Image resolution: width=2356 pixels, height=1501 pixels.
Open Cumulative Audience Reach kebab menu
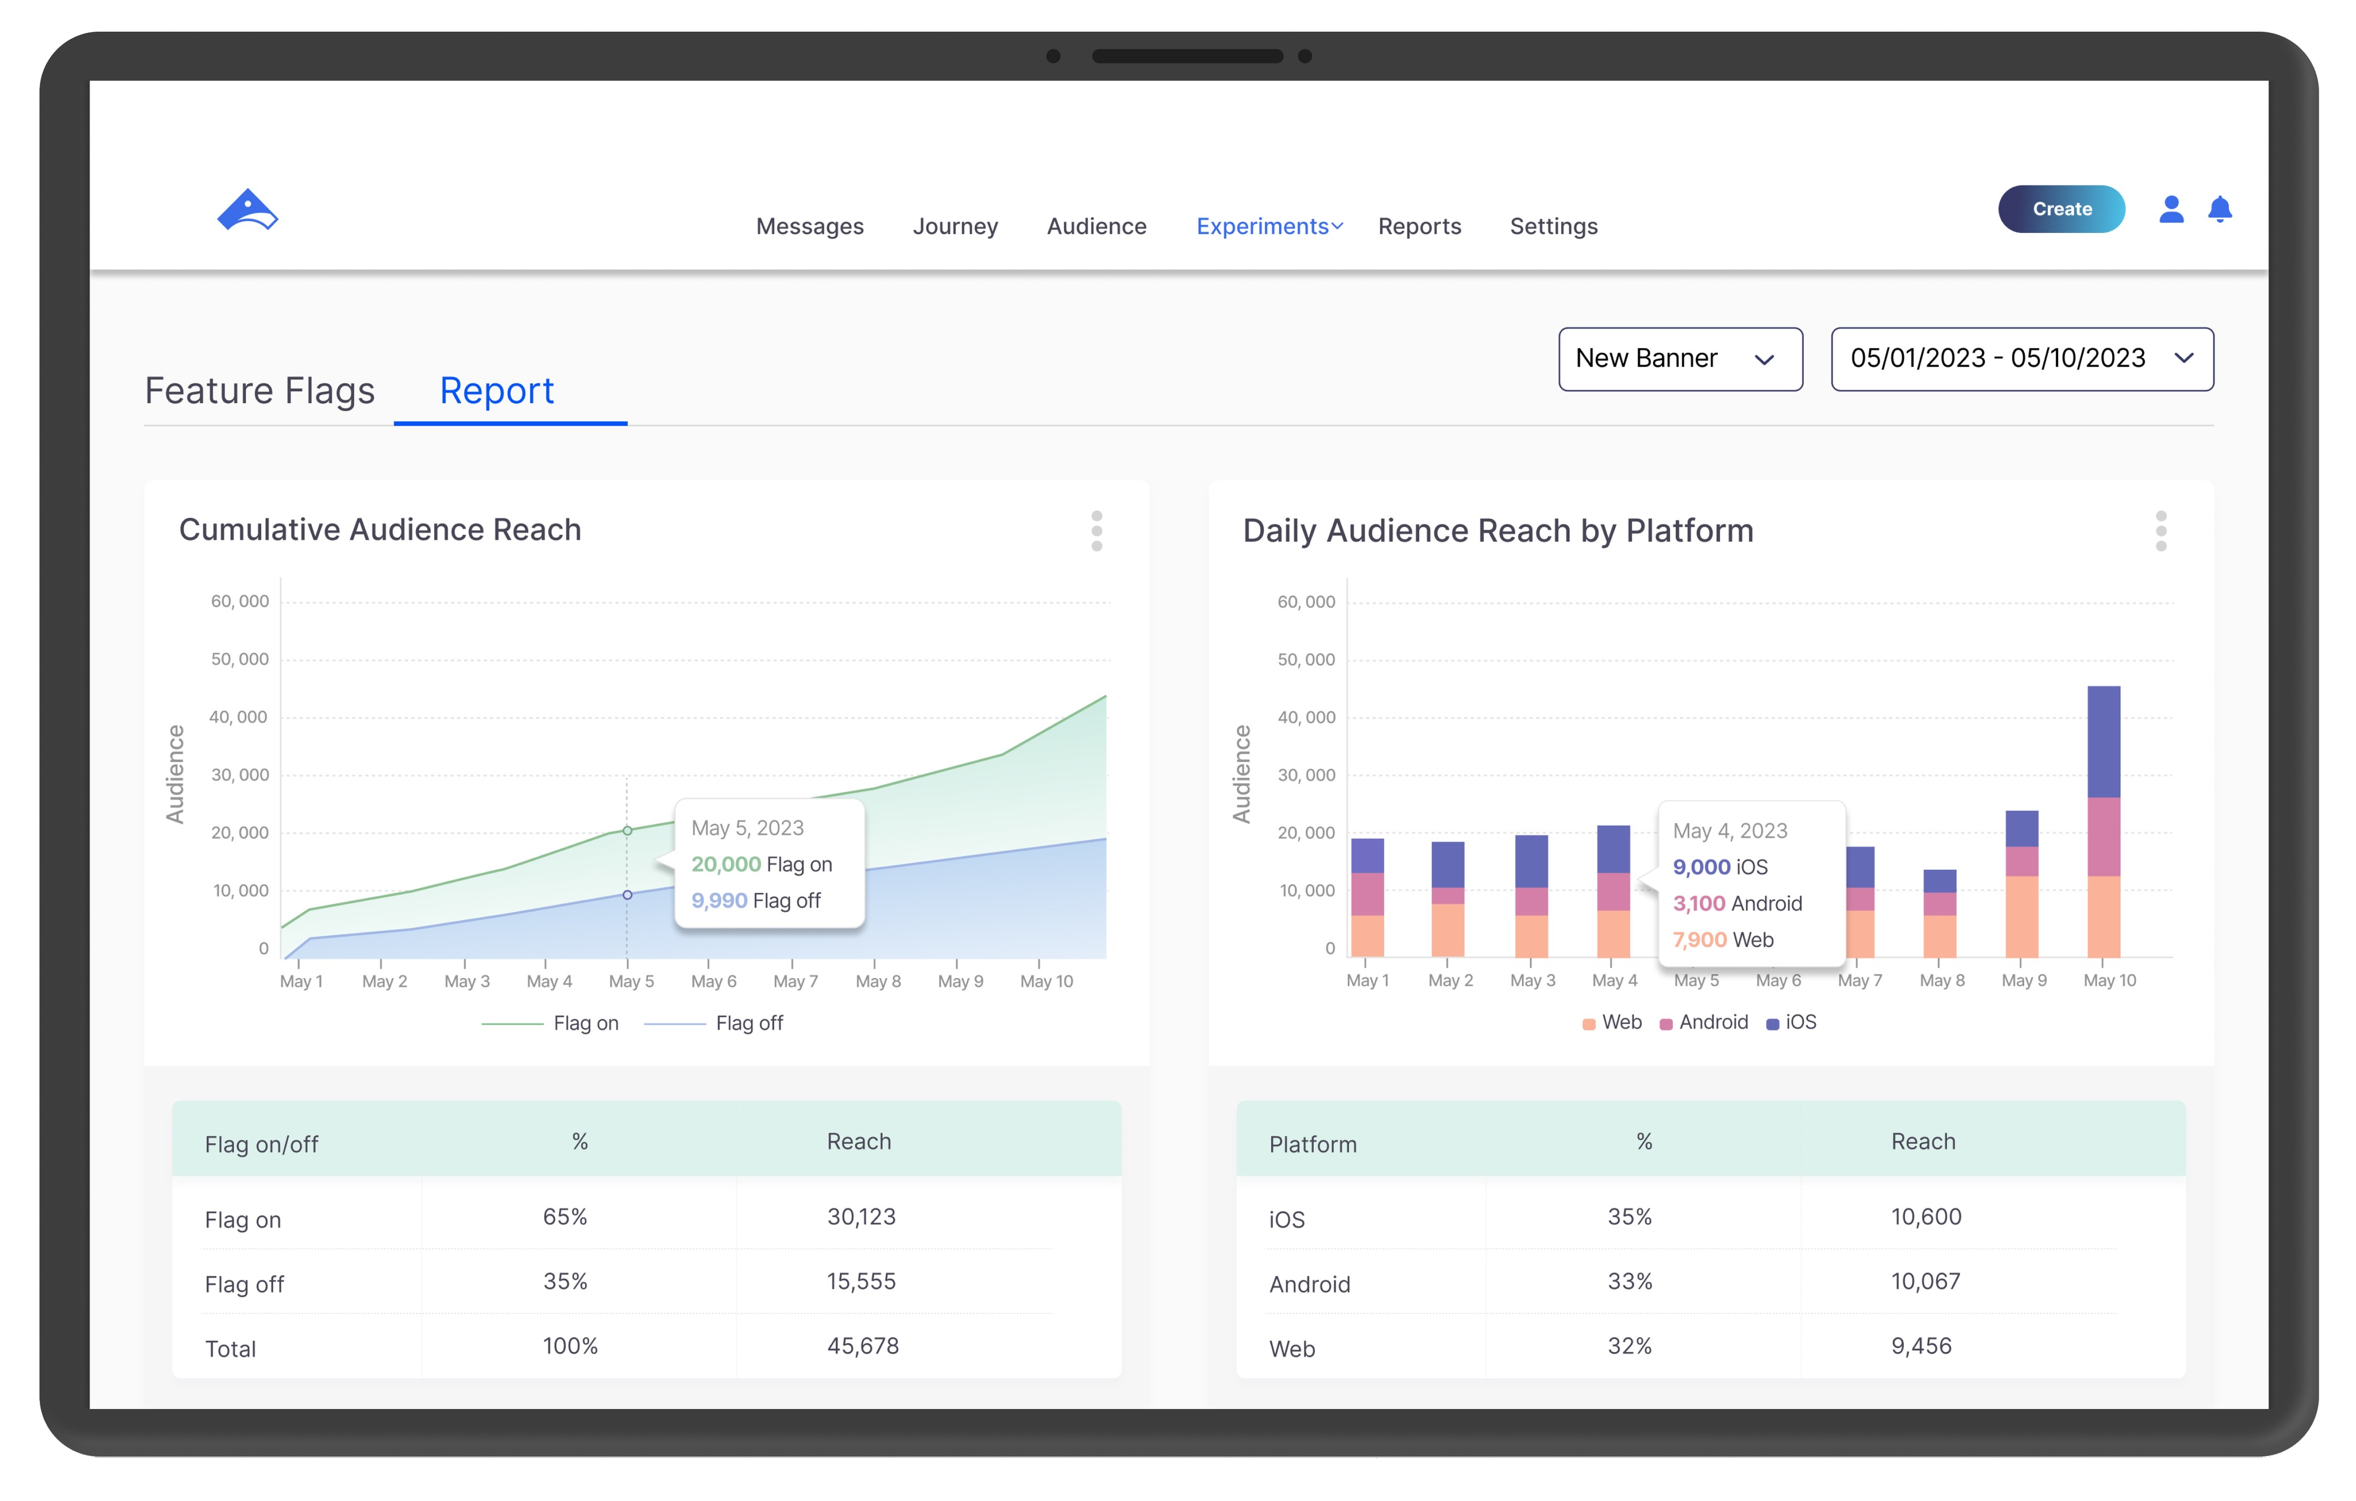pos(1097,532)
